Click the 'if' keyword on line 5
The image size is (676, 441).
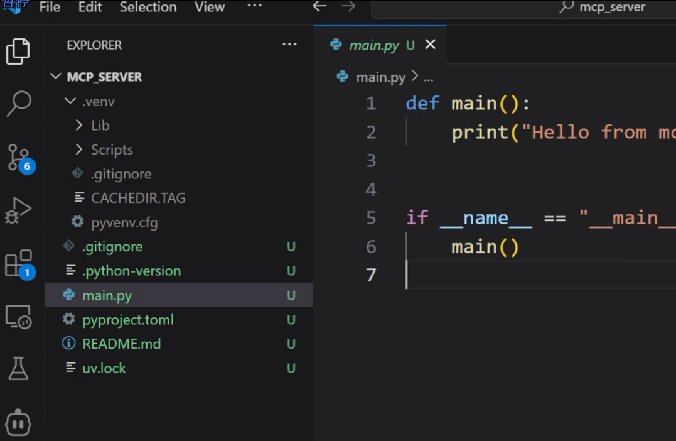pos(417,218)
